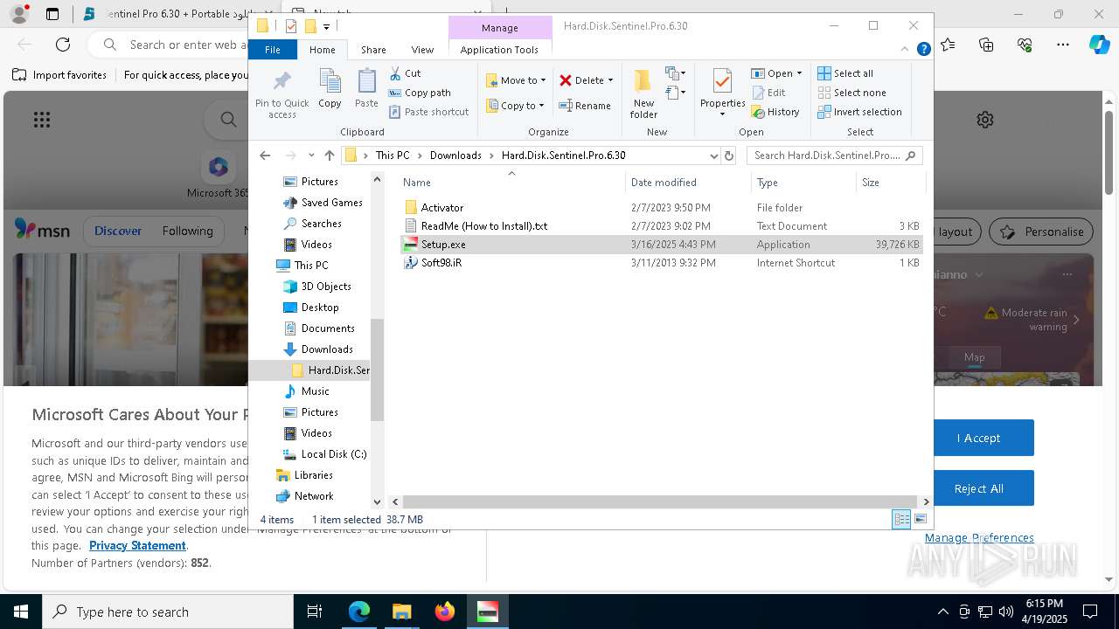Click the Copy ribbon icon
This screenshot has height=629, width=1119.
[330, 89]
